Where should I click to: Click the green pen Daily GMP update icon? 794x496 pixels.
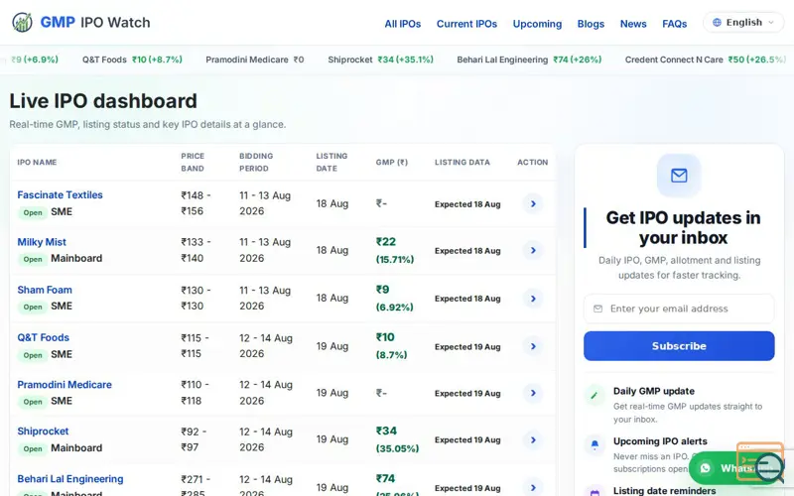[595, 395]
